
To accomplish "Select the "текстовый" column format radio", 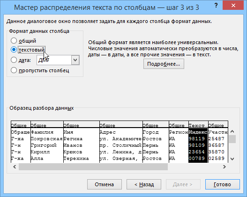I will (14, 50).
